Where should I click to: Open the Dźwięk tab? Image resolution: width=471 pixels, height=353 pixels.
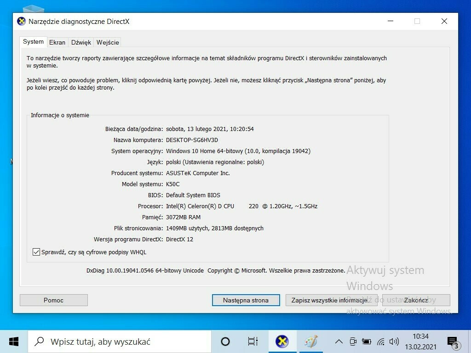[x=81, y=42]
